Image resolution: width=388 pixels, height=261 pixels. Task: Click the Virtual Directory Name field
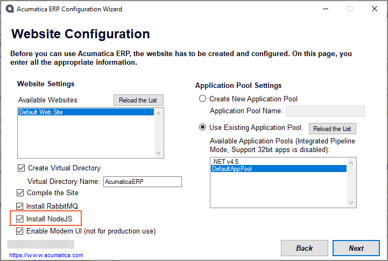tap(142, 182)
